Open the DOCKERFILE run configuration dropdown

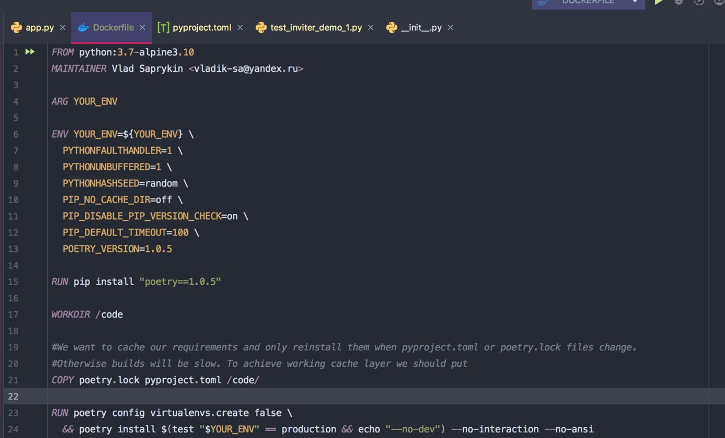click(x=588, y=3)
